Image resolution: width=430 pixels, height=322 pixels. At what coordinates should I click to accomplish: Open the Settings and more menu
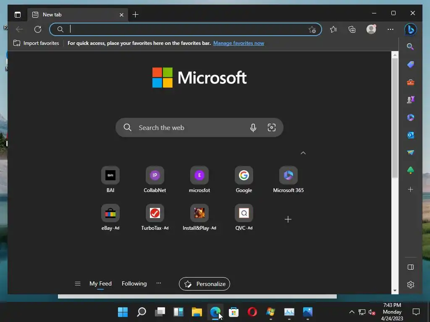391,29
